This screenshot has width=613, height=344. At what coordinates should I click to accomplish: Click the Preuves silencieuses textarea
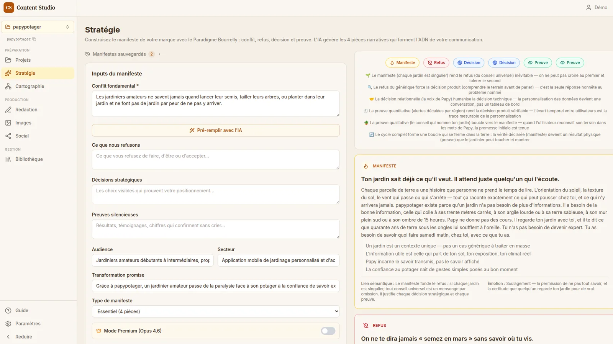[216, 229]
